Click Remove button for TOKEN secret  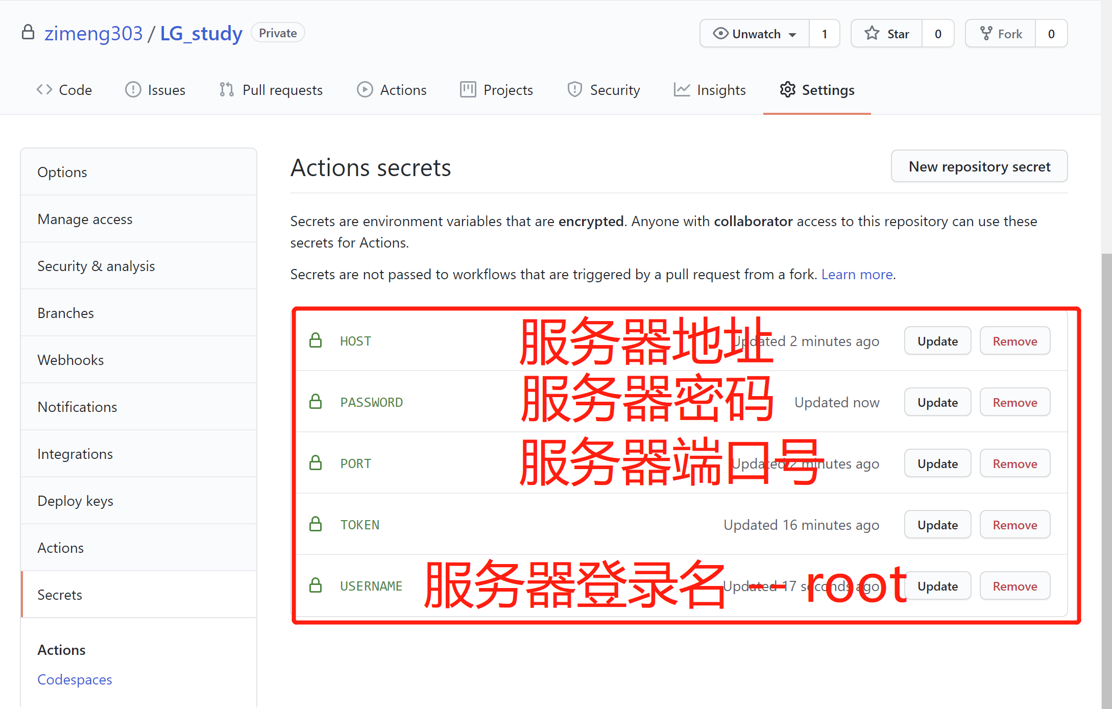click(1016, 524)
